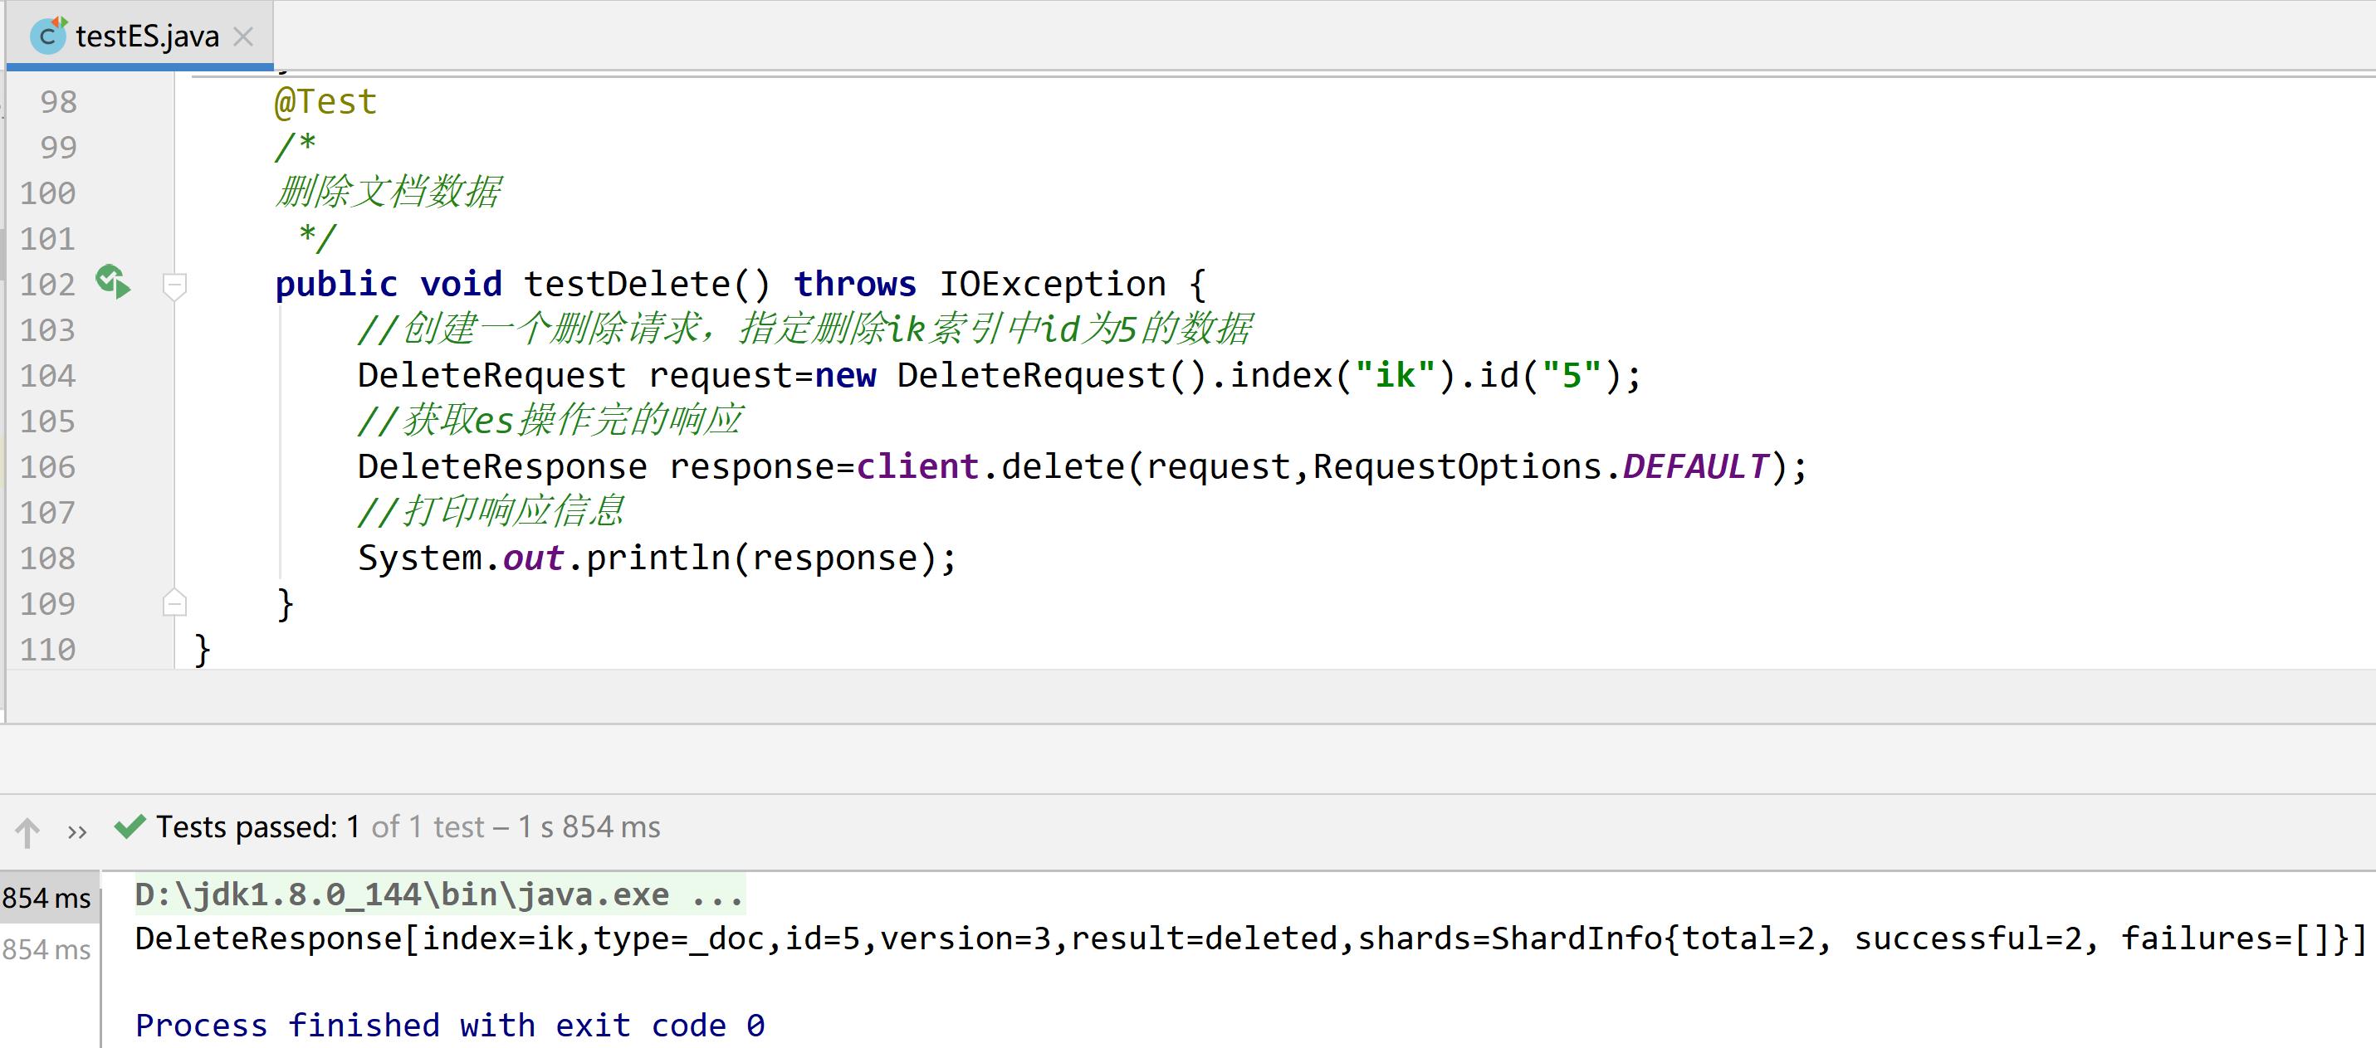Screen dimensions: 2376x1048
Task: Collapse testDelete method at line 102 fold marker
Action: coord(174,285)
